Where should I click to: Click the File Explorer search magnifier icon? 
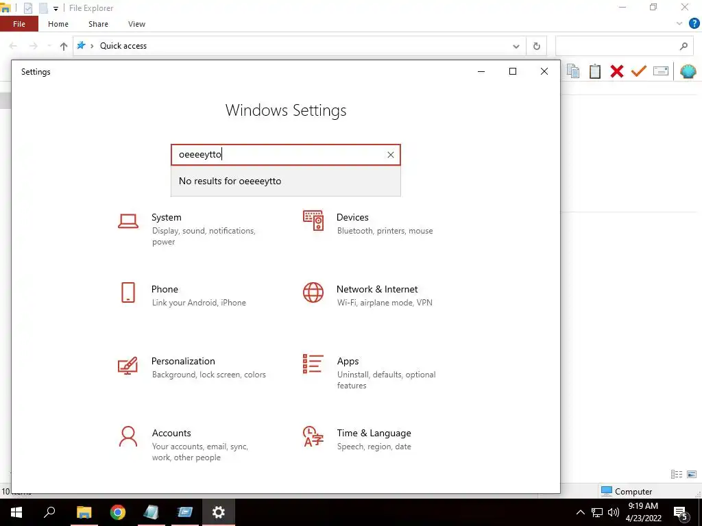[683, 46]
